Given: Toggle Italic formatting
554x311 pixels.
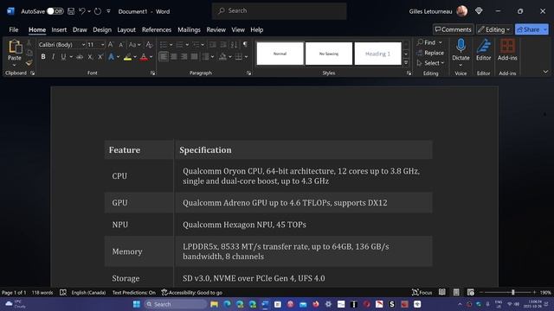Looking at the screenshot, I should [53, 56].
